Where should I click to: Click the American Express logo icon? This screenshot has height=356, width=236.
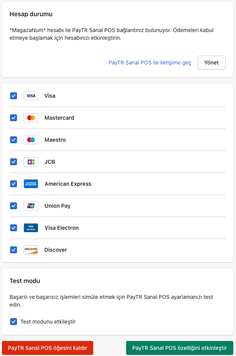pos(31,184)
